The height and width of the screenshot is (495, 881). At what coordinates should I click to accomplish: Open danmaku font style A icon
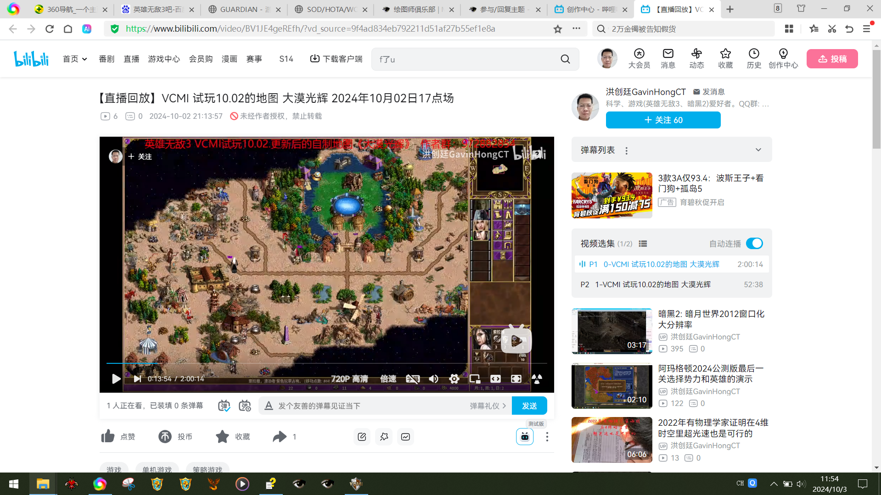coord(269,406)
